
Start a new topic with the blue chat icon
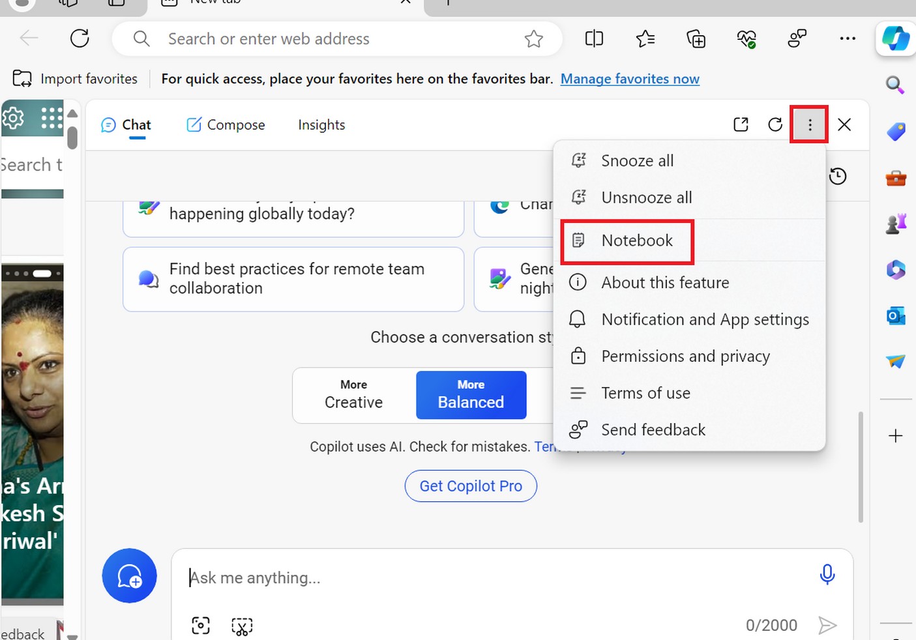[129, 575]
